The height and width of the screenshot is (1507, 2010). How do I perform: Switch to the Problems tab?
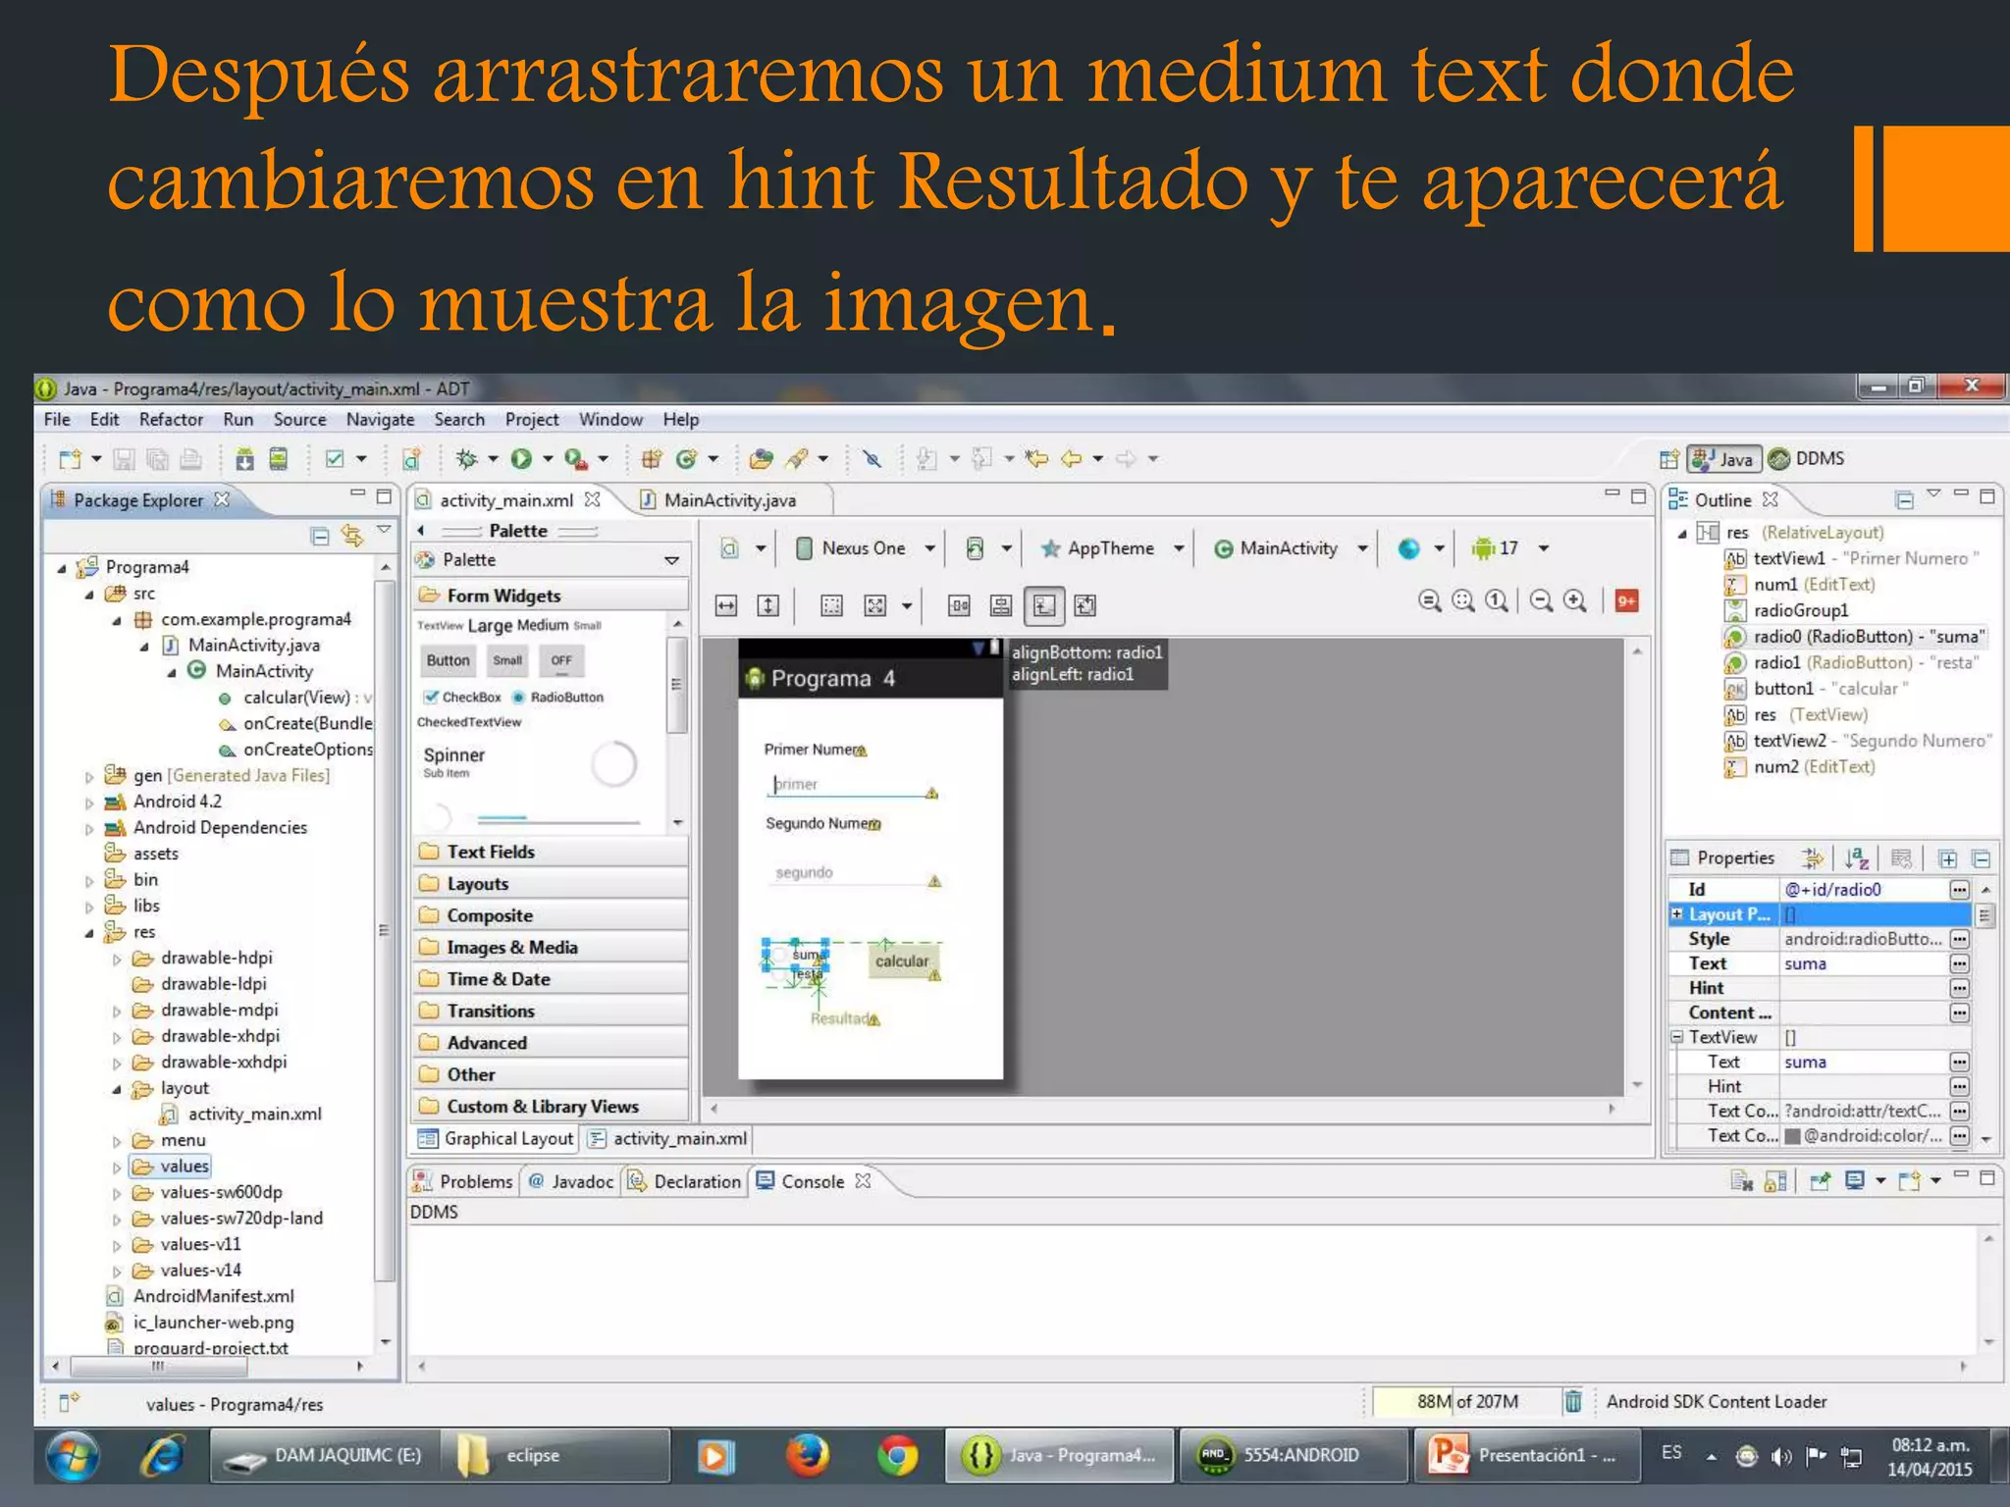click(462, 1181)
